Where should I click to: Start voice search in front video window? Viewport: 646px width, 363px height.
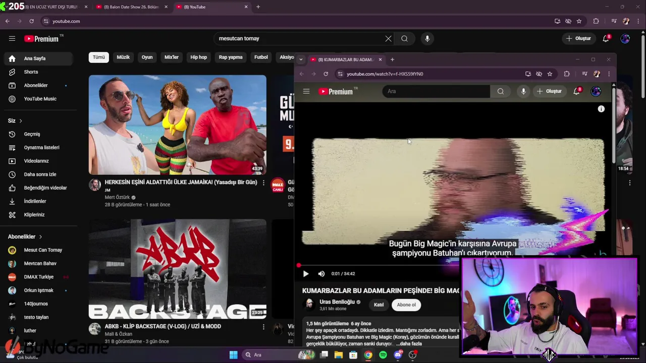(x=523, y=91)
